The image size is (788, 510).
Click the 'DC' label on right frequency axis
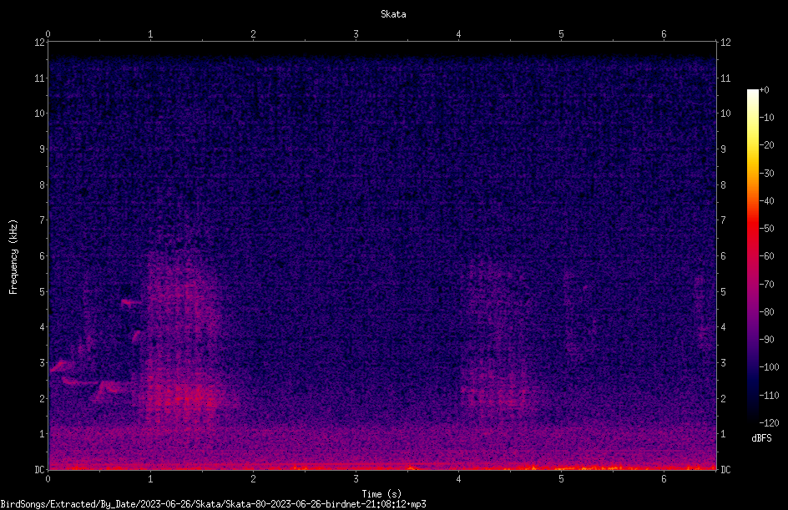[x=725, y=470]
